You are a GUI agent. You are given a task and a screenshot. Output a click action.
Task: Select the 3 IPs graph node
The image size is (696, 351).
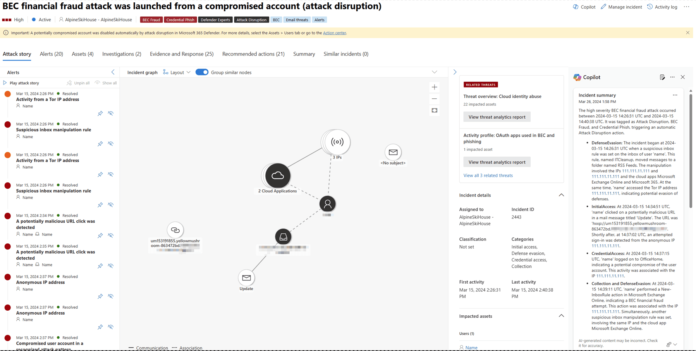tap(337, 142)
